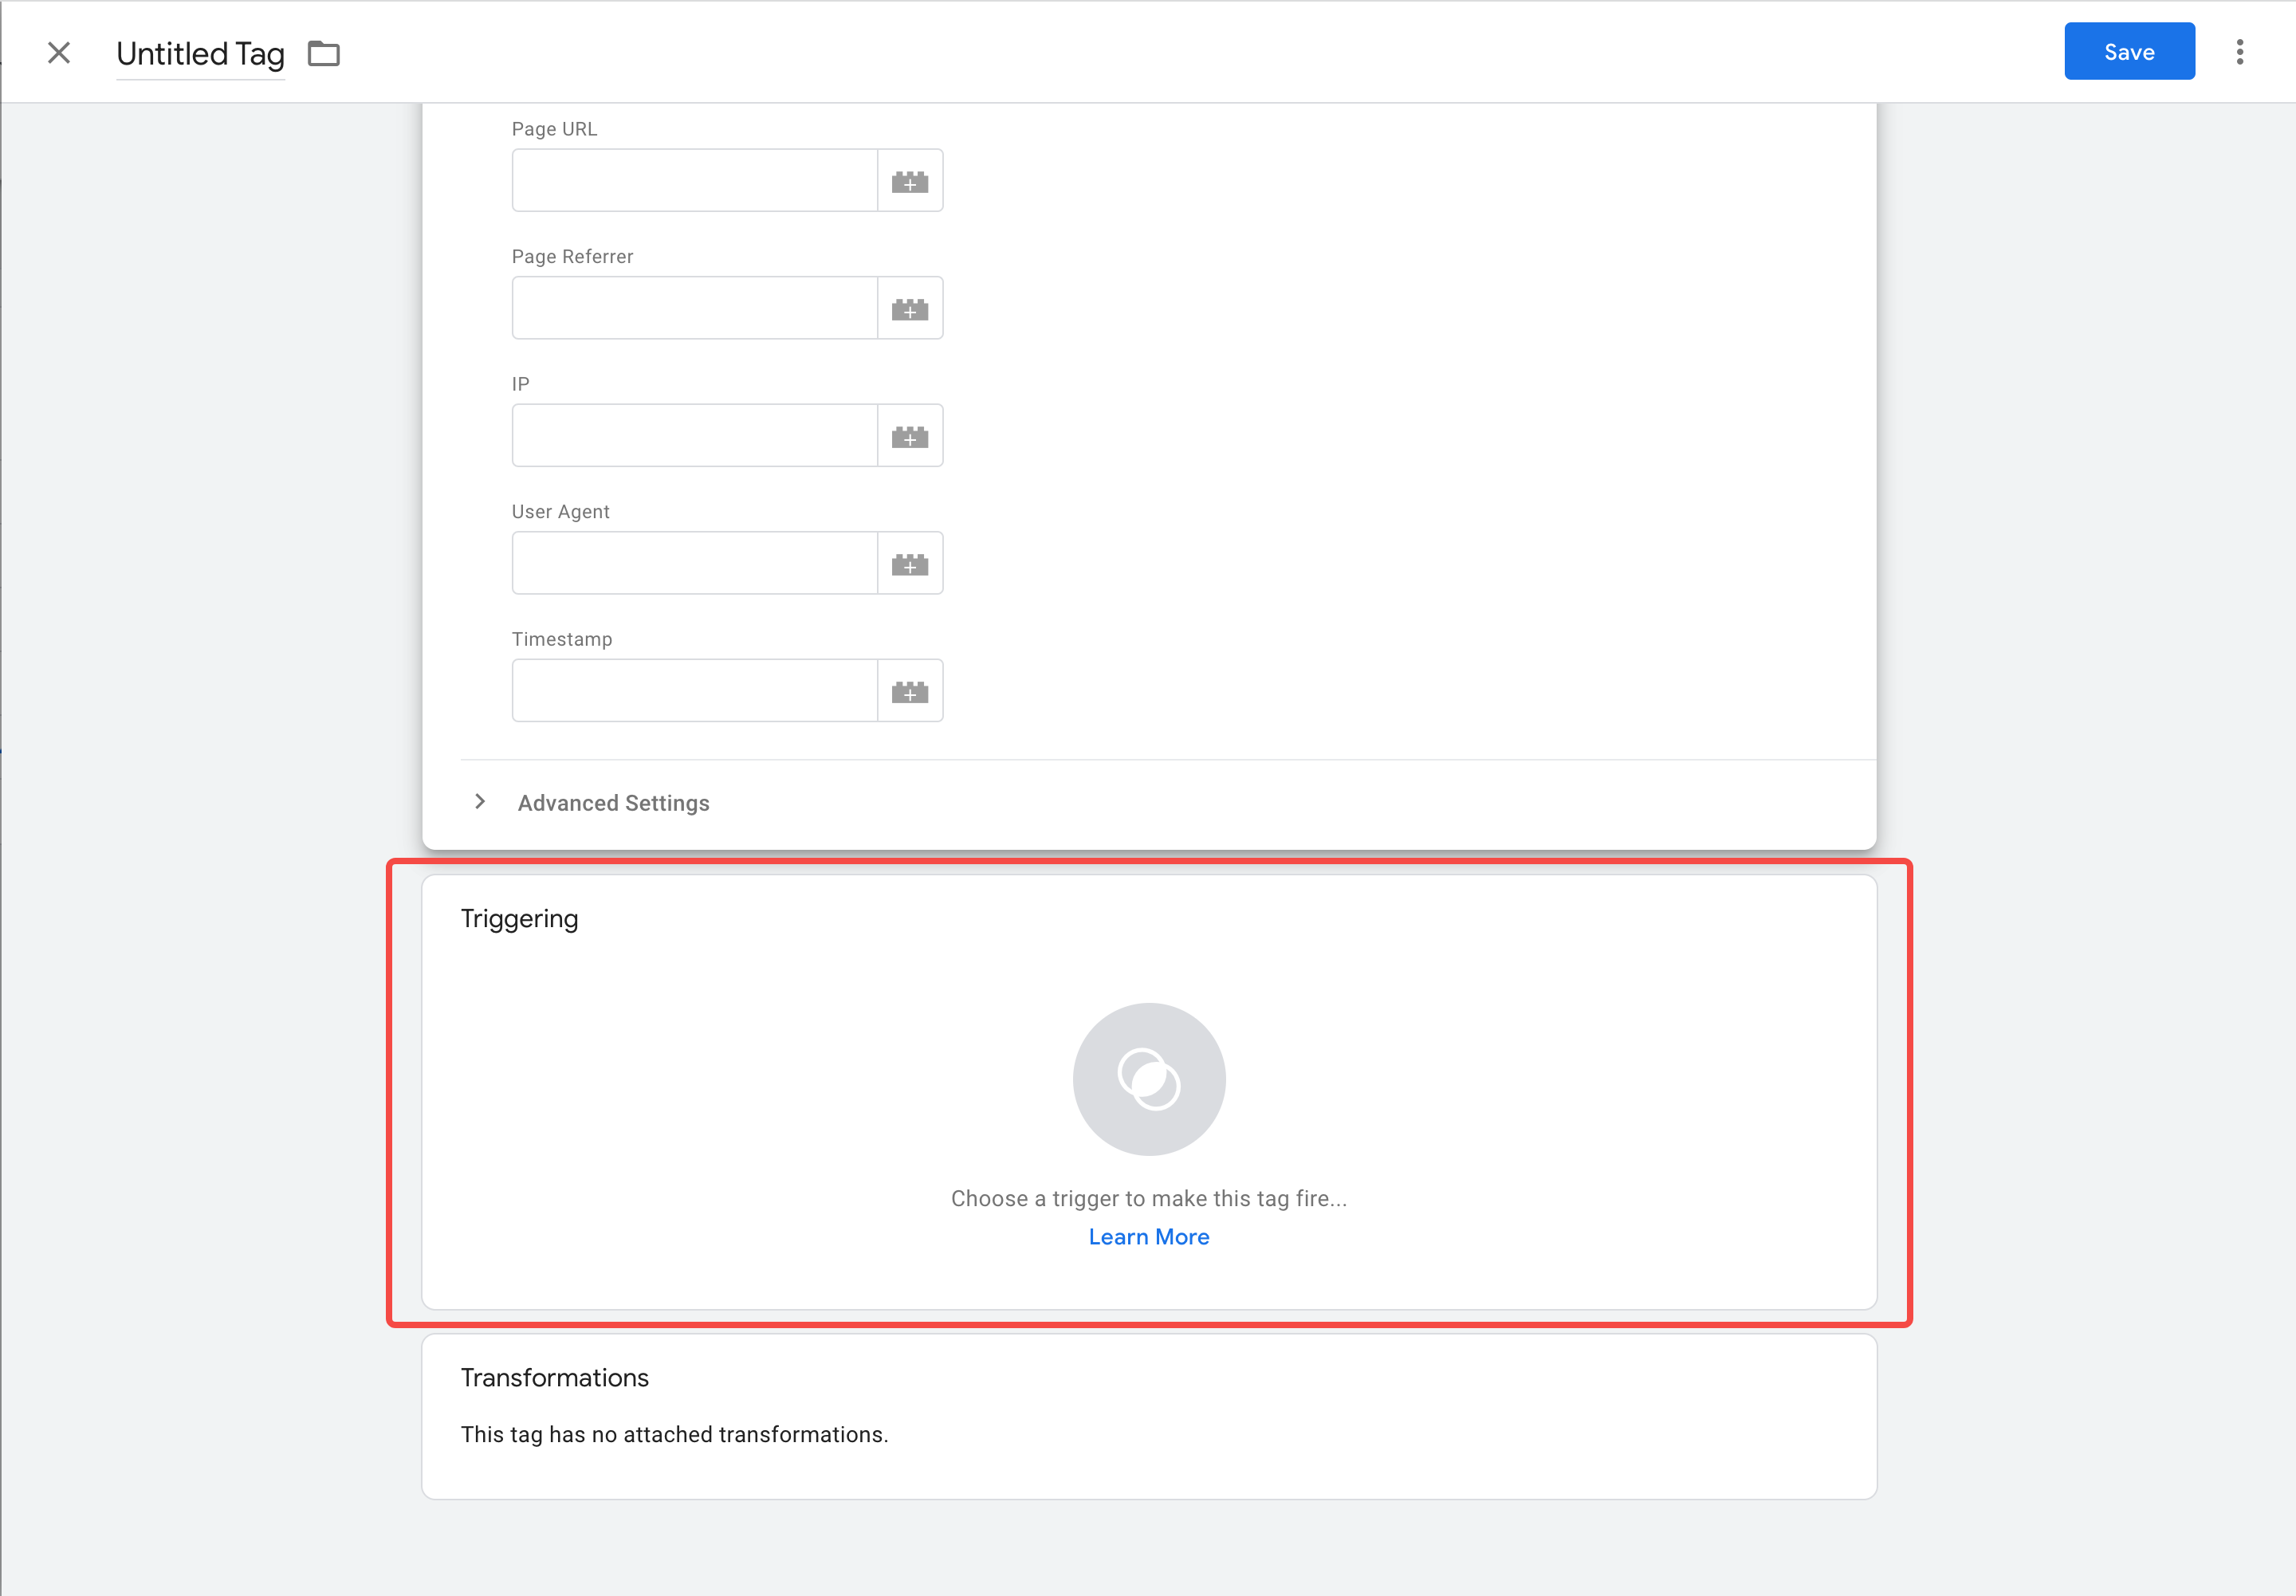Insert a variable into the User Agent field

pyautogui.click(x=909, y=562)
